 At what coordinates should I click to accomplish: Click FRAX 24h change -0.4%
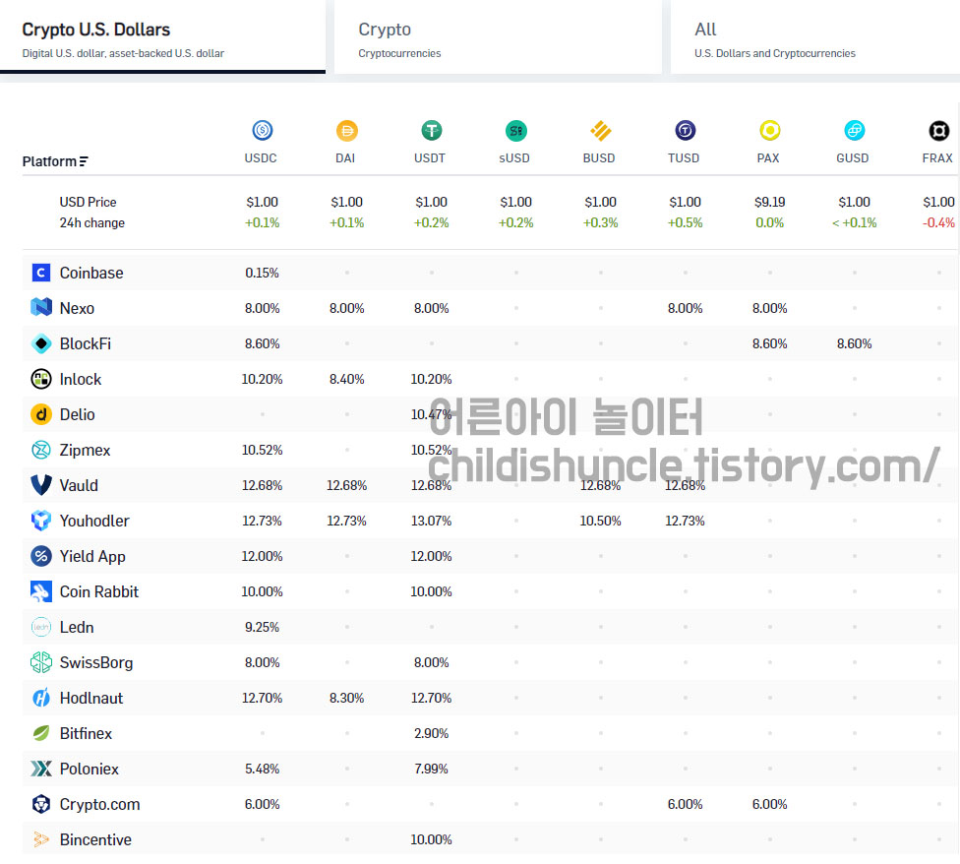(x=938, y=223)
